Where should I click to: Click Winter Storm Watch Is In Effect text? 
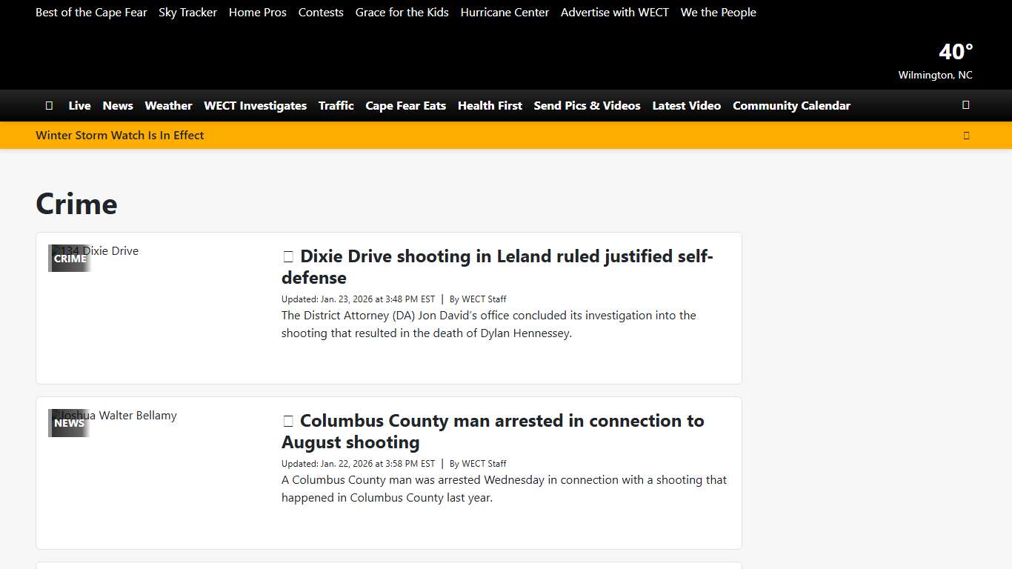coord(120,136)
